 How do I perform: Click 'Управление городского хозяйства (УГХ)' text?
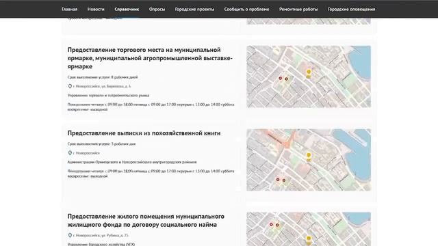101,244
